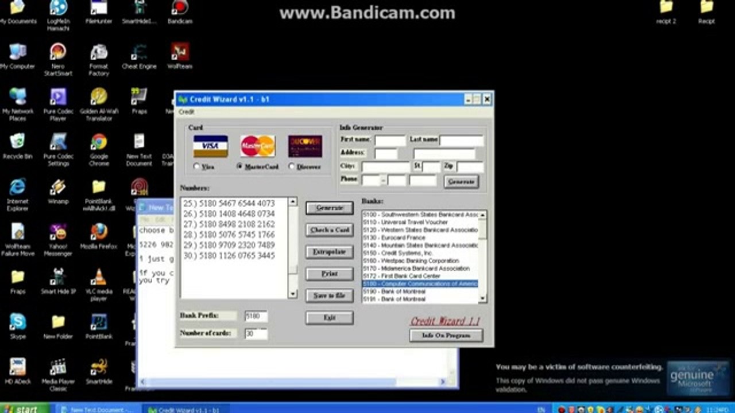Click the Print button
Image resolution: width=735 pixels, height=413 pixels.
330,274
